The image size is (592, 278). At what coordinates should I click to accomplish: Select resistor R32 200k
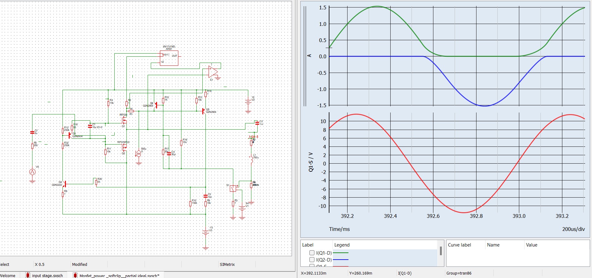tap(63, 146)
